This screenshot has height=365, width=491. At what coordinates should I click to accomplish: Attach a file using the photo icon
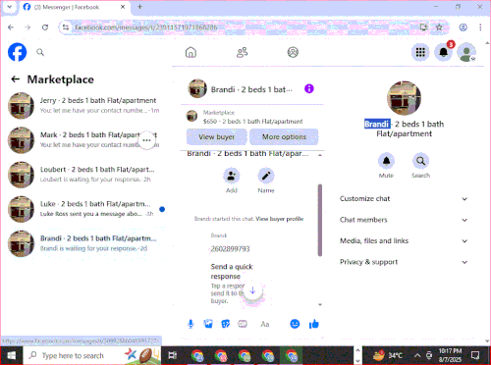tap(208, 324)
